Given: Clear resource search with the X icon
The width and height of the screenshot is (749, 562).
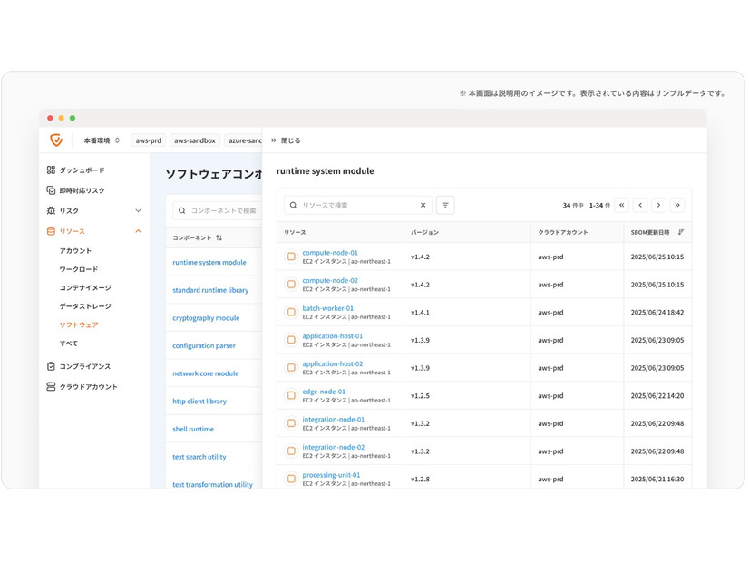Looking at the screenshot, I should click(x=423, y=206).
